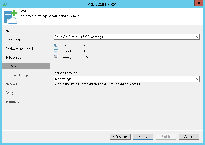Cancel the Add Azure Proxy wizard

[x=188, y=137]
